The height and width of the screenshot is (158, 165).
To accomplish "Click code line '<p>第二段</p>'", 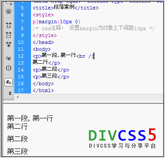I will pos(51,69).
